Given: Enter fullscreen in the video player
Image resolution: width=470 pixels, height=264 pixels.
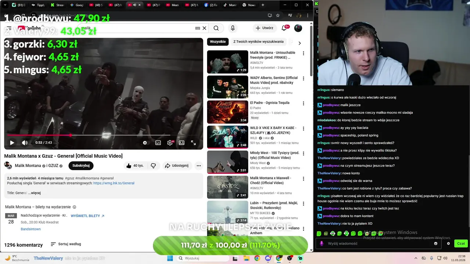Looking at the screenshot, I should point(193,143).
